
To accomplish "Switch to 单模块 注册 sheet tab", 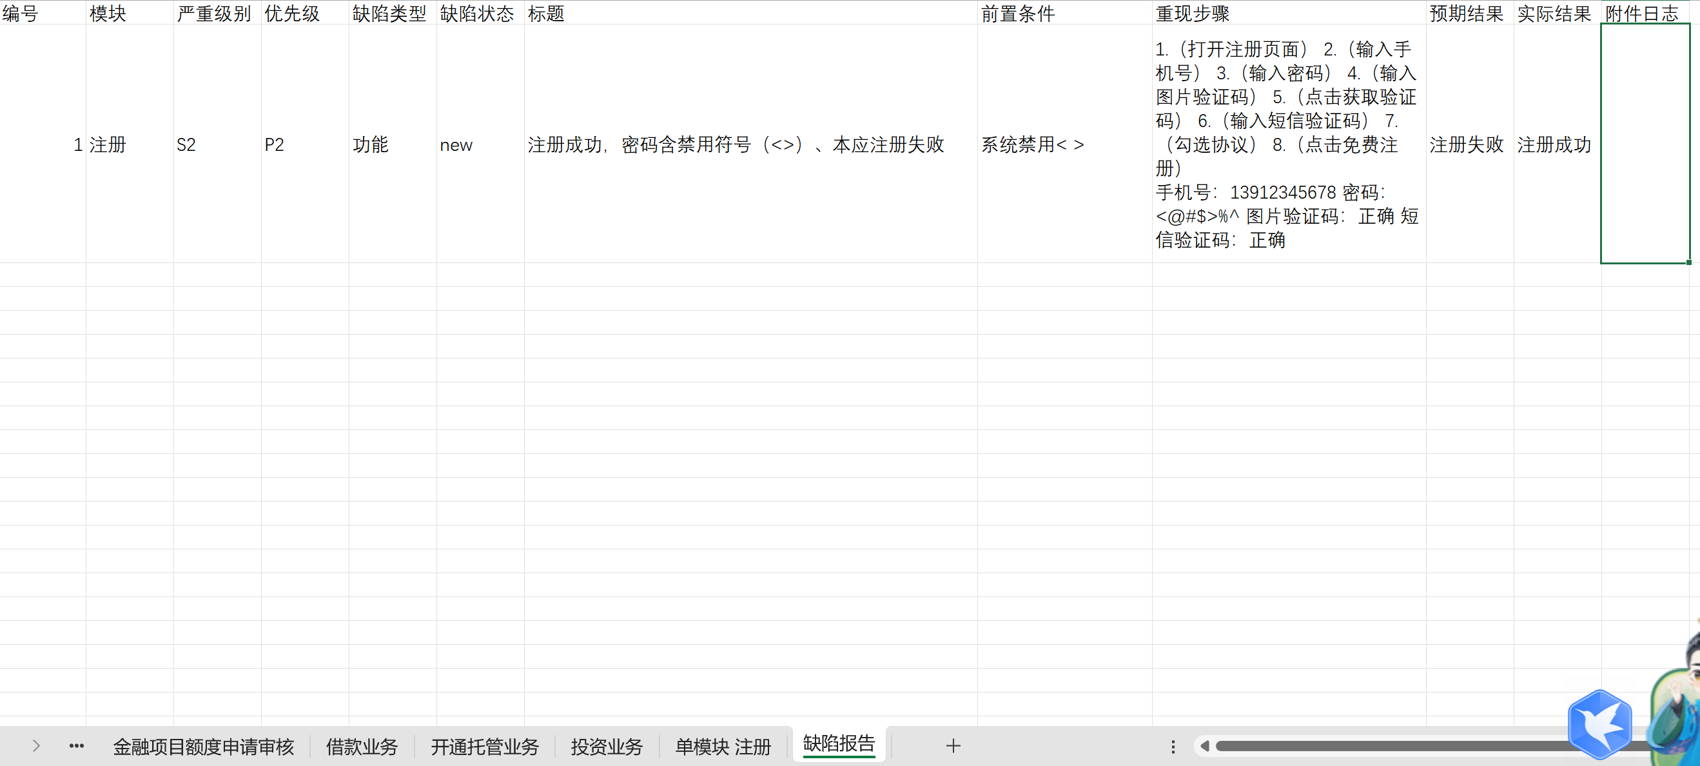I will tap(723, 747).
